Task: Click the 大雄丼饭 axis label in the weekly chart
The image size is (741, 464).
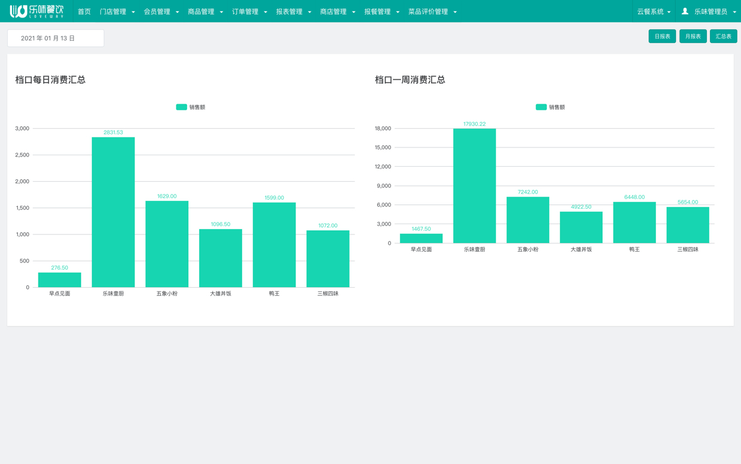Action: (581, 249)
